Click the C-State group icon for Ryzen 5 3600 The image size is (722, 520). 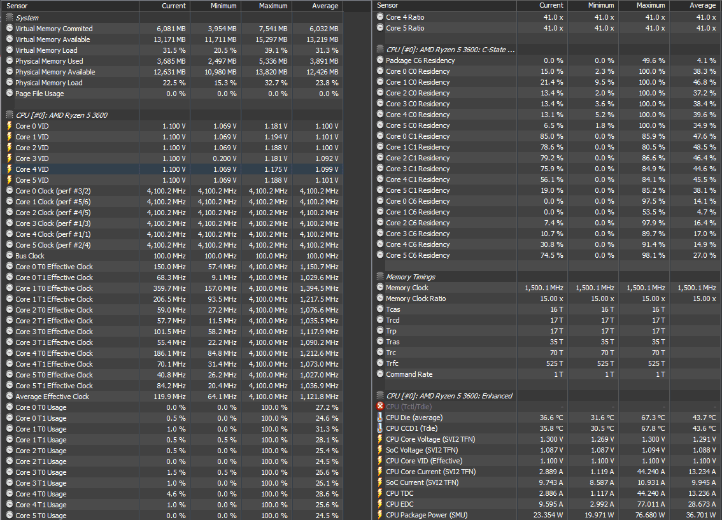click(380, 49)
